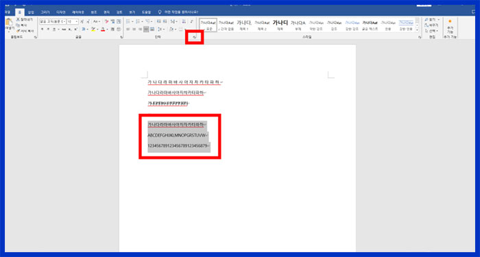This screenshot has height=257, width=480.
Task: Open the styles pane launcher
Action: point(420,37)
